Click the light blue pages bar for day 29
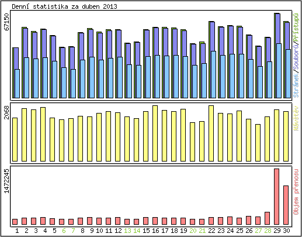The height and width of the screenshot is (237, 302). click(279, 71)
